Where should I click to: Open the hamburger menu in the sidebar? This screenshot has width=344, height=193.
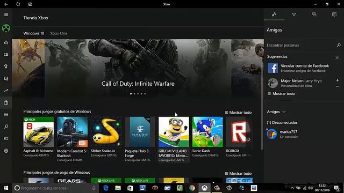point(6,14)
